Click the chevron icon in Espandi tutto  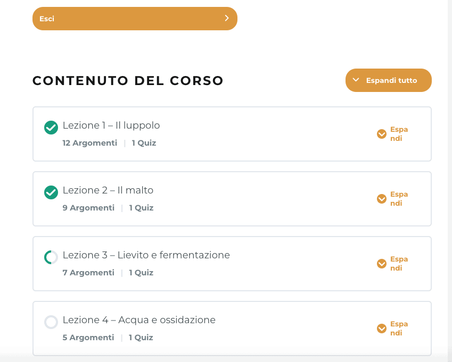click(356, 80)
